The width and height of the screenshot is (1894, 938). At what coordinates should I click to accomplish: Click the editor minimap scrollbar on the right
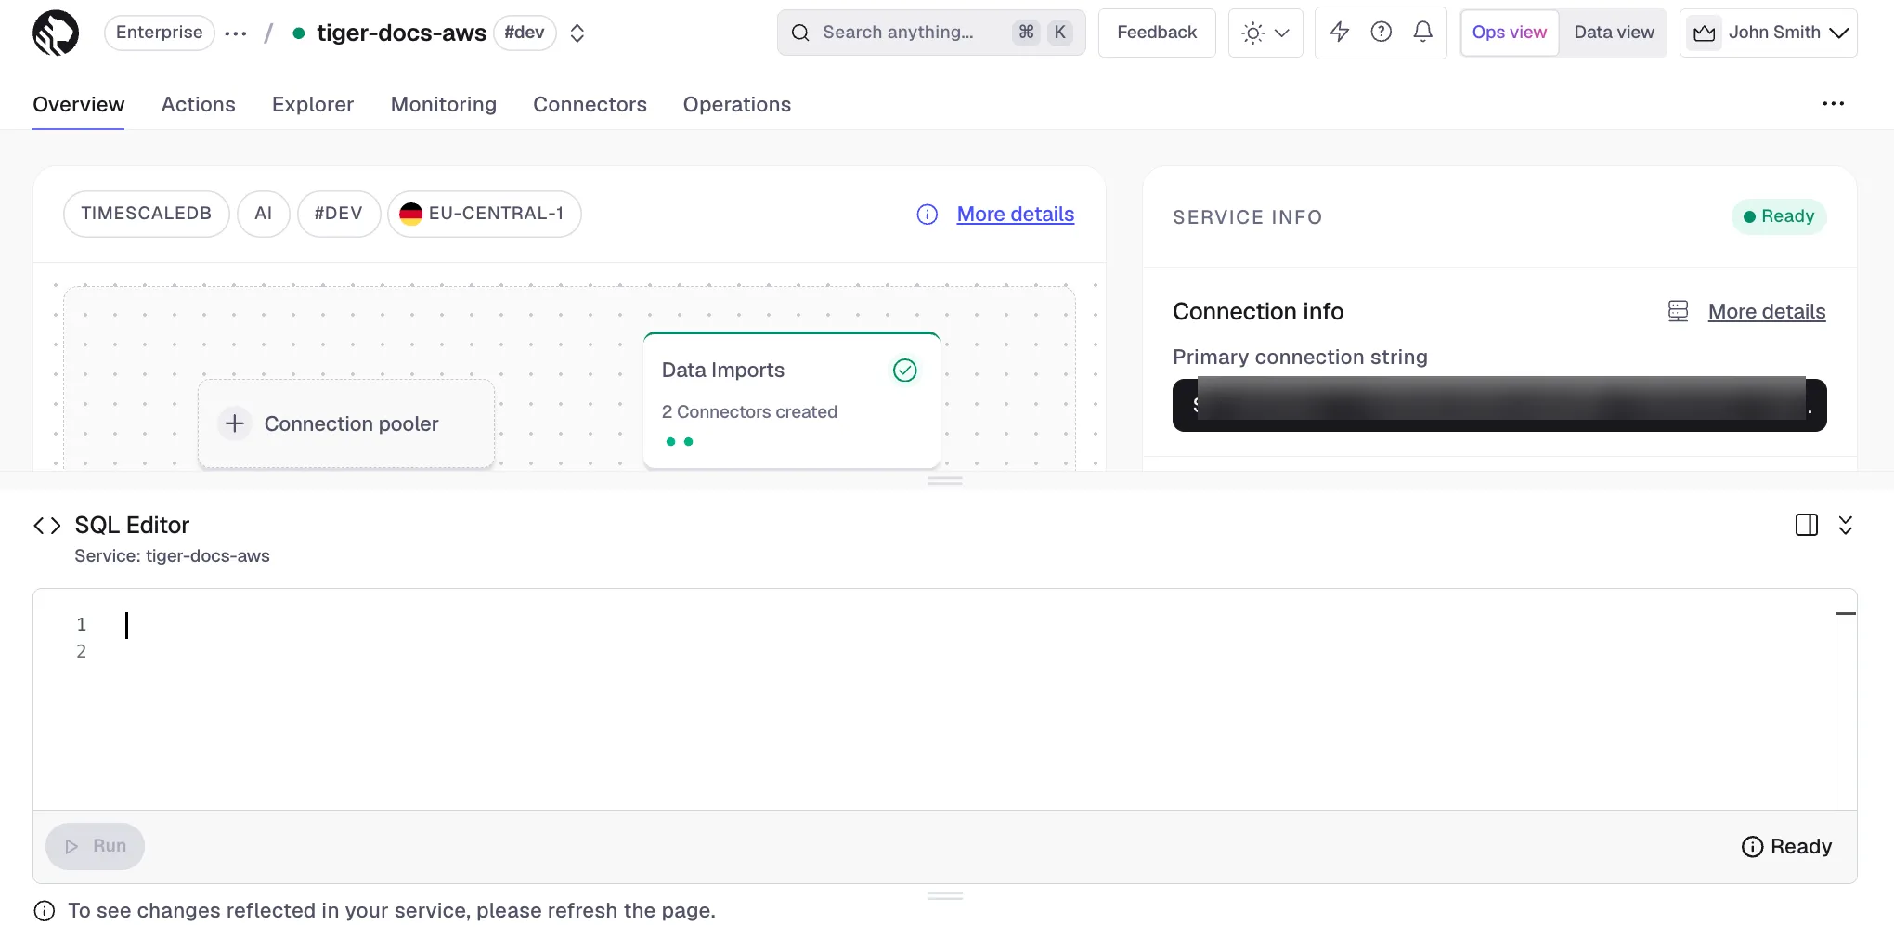[x=1846, y=699]
